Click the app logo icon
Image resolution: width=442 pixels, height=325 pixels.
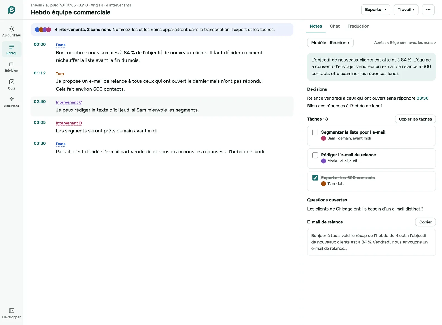[x=11, y=10]
